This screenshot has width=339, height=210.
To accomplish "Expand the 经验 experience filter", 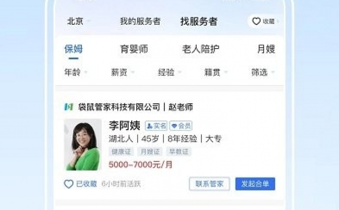I will (x=169, y=72).
